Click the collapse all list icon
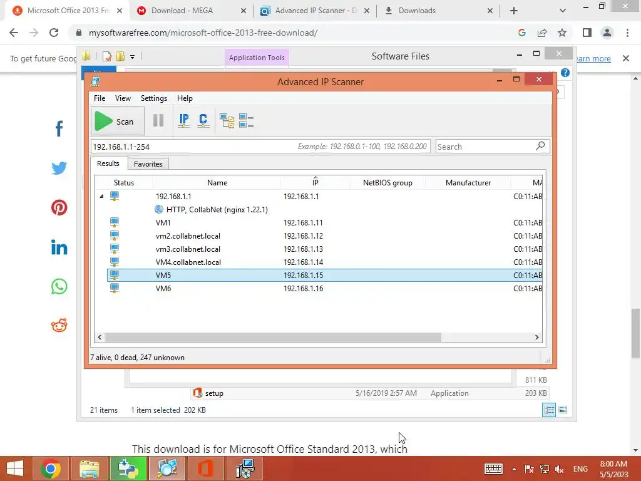The image size is (641, 481). (246, 121)
